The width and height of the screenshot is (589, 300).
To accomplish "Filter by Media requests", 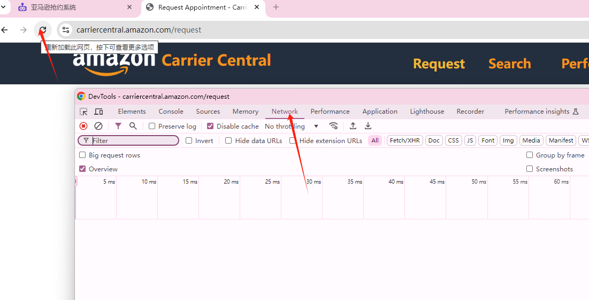I will 531,140.
